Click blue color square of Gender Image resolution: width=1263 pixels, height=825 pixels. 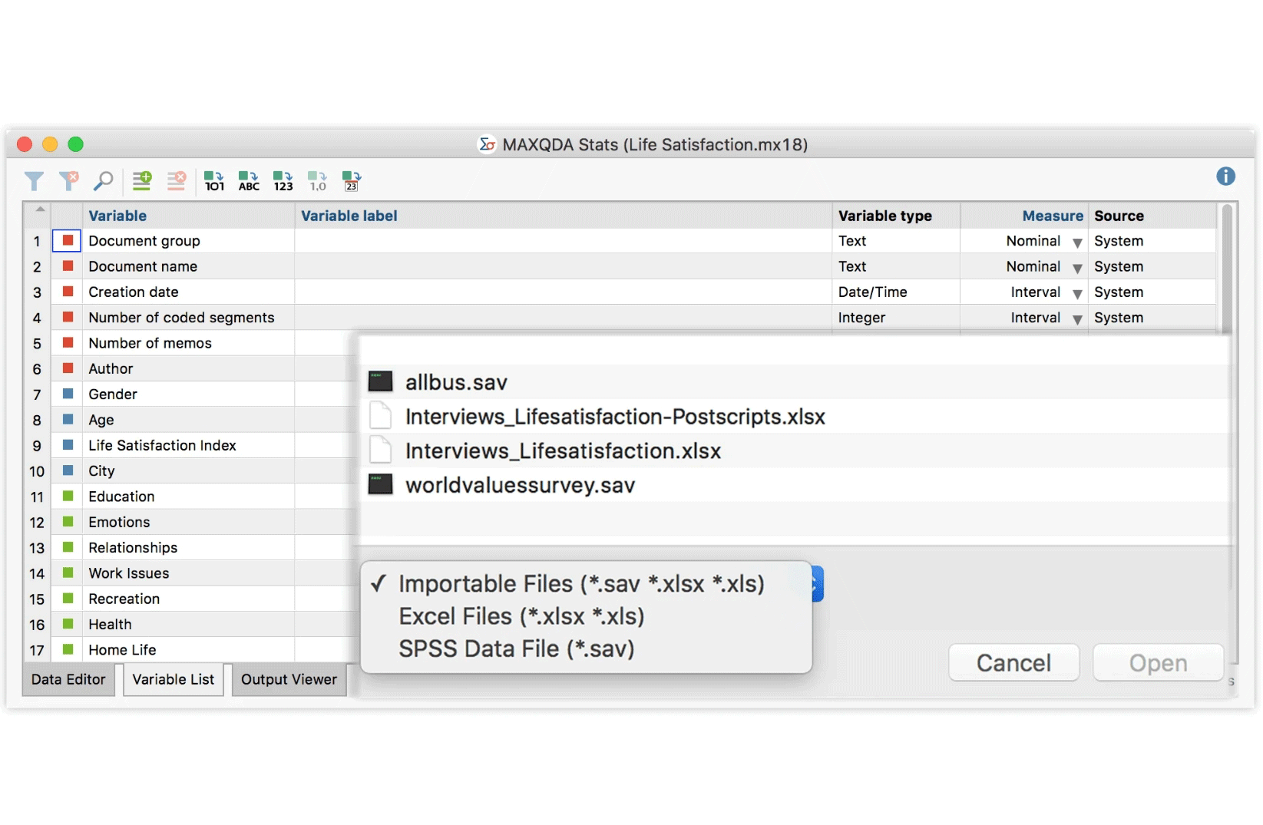pos(68,394)
